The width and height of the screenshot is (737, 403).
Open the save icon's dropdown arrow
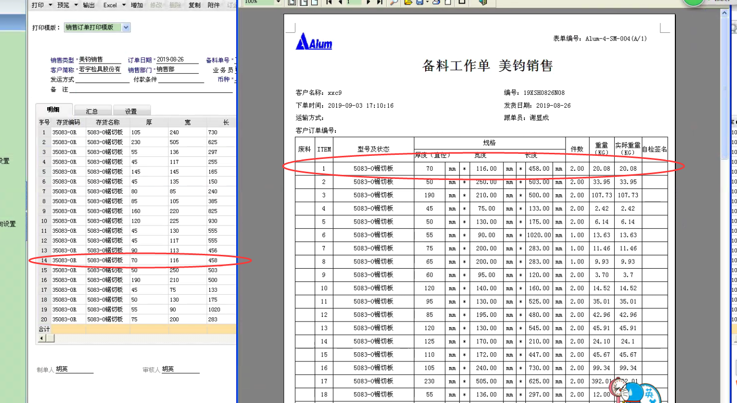click(427, 3)
